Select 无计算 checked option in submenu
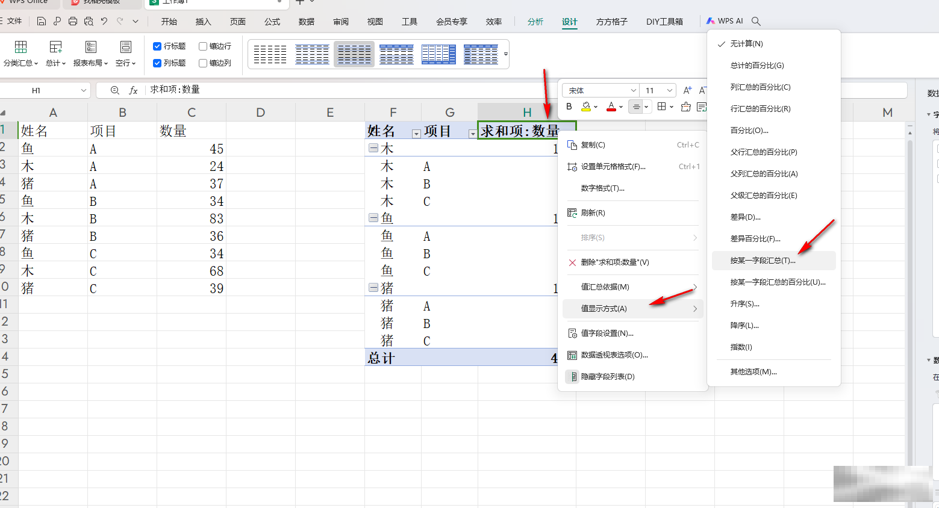This screenshot has width=939, height=508. (774, 44)
